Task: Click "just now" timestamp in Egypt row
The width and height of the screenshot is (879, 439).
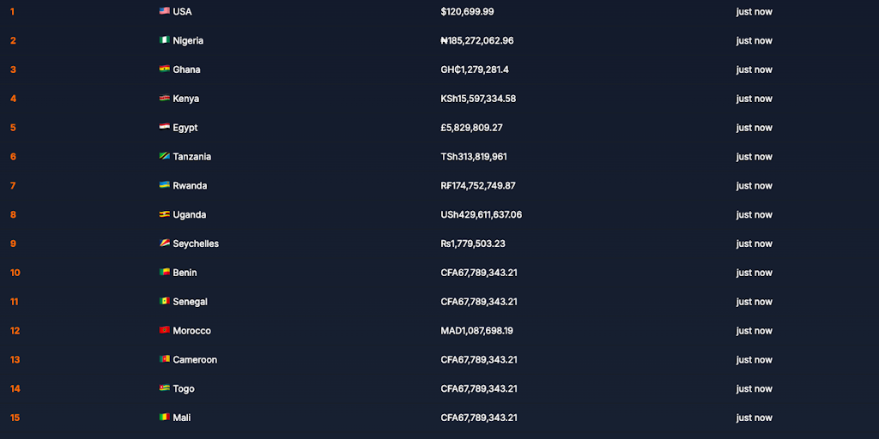Action: click(754, 128)
